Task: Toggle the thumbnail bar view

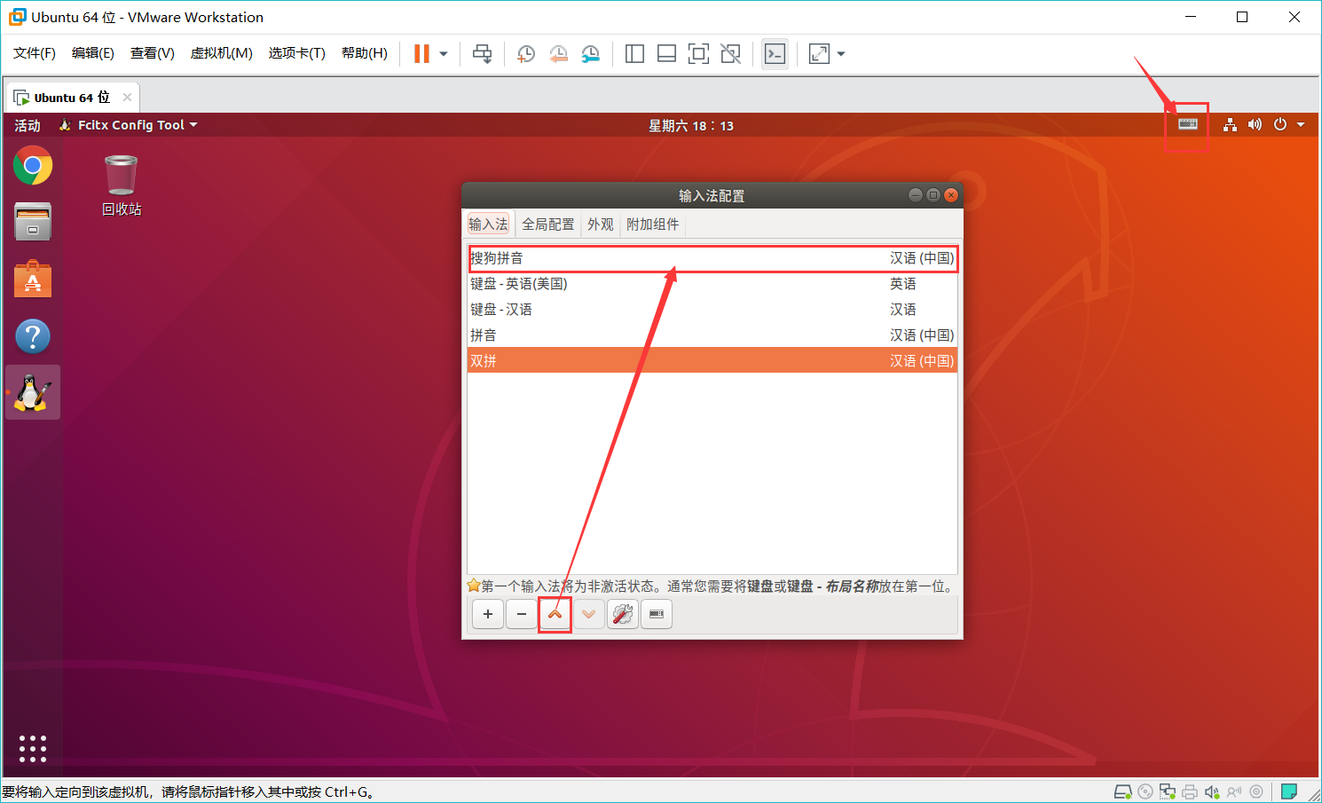Action: coord(666,54)
